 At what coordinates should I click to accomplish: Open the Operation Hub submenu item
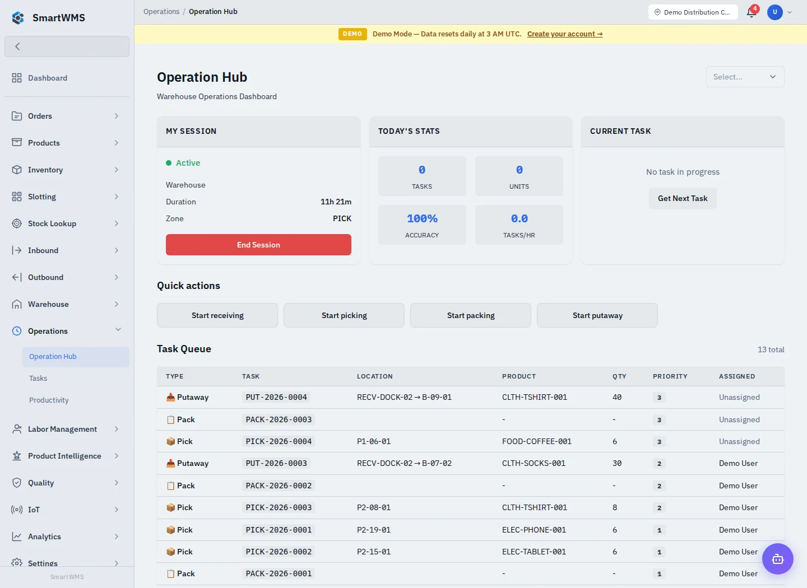76,357
